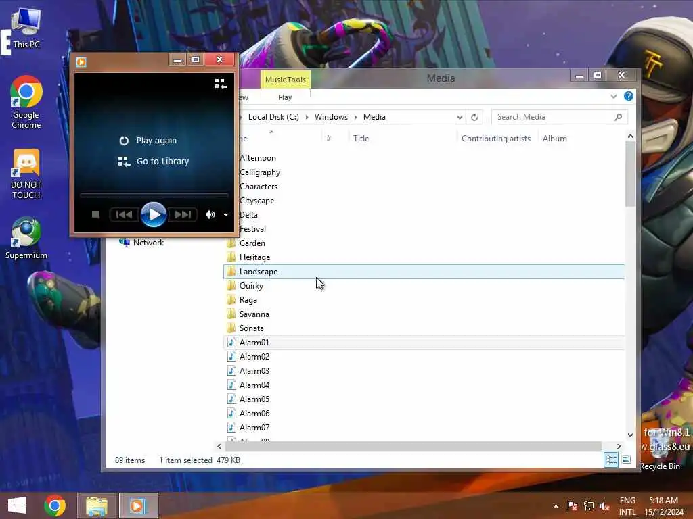Click the Alarm02 audio file icon
This screenshot has width=693, height=519.
[x=231, y=356]
